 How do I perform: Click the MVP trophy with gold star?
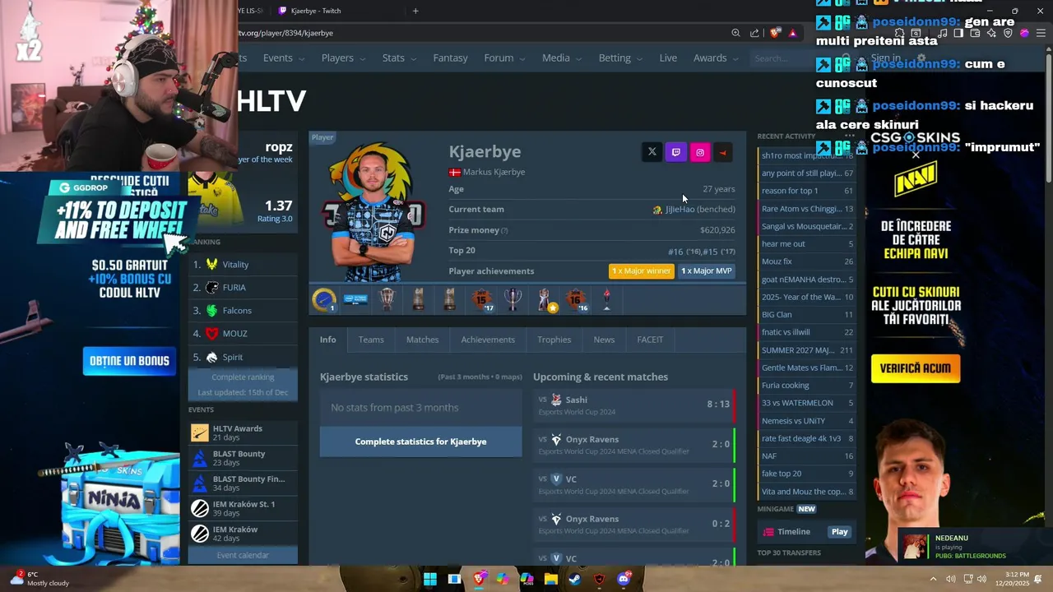point(545,299)
